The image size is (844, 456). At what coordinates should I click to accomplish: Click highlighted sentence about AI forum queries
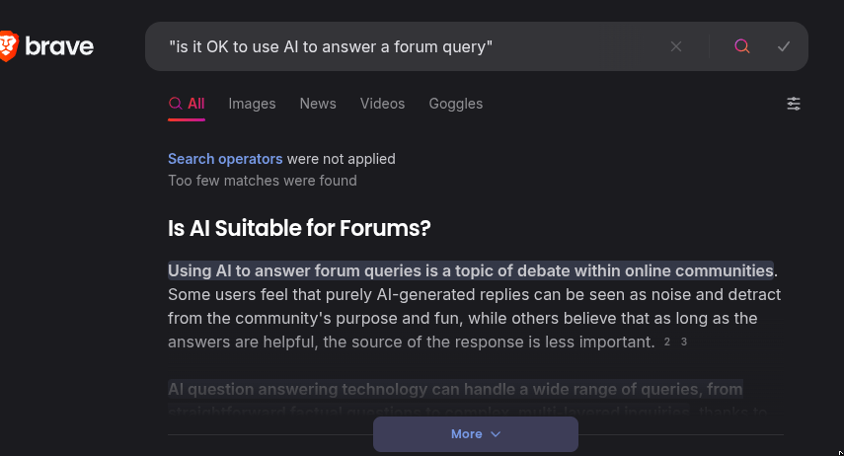pos(471,270)
